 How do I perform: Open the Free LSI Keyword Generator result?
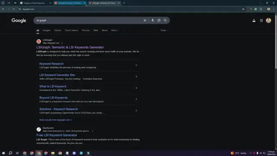point(57,135)
